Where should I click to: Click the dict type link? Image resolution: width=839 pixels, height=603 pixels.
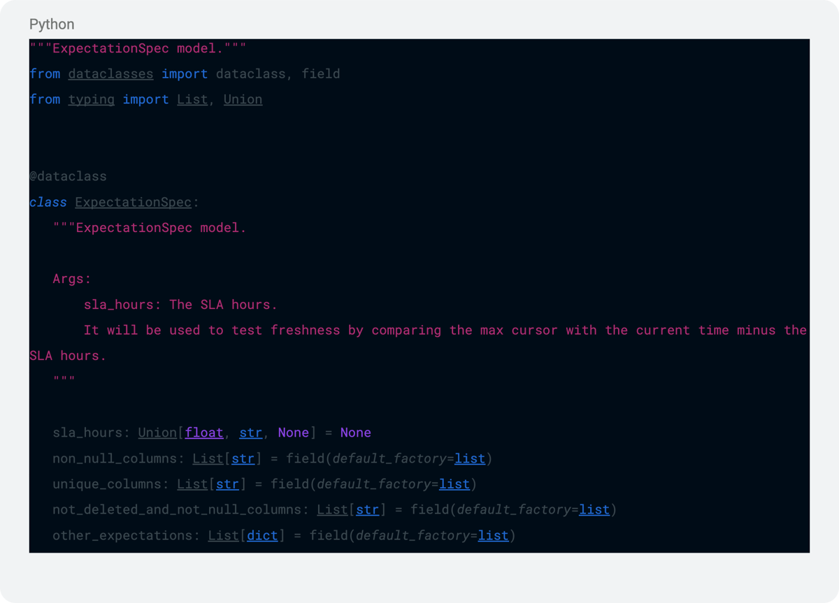coord(262,535)
